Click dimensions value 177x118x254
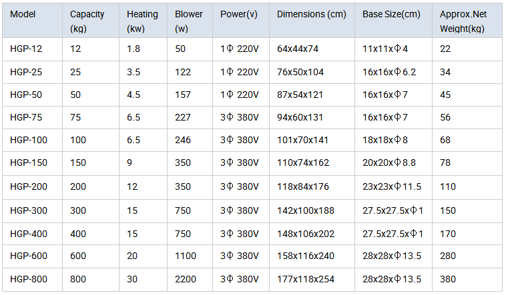 coord(306,279)
